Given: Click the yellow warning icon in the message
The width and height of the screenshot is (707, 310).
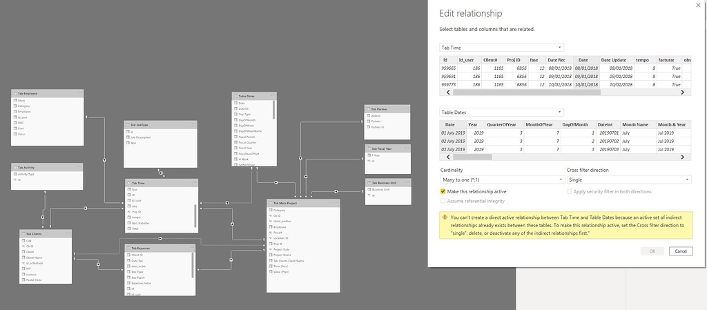Looking at the screenshot, I should [446, 217].
